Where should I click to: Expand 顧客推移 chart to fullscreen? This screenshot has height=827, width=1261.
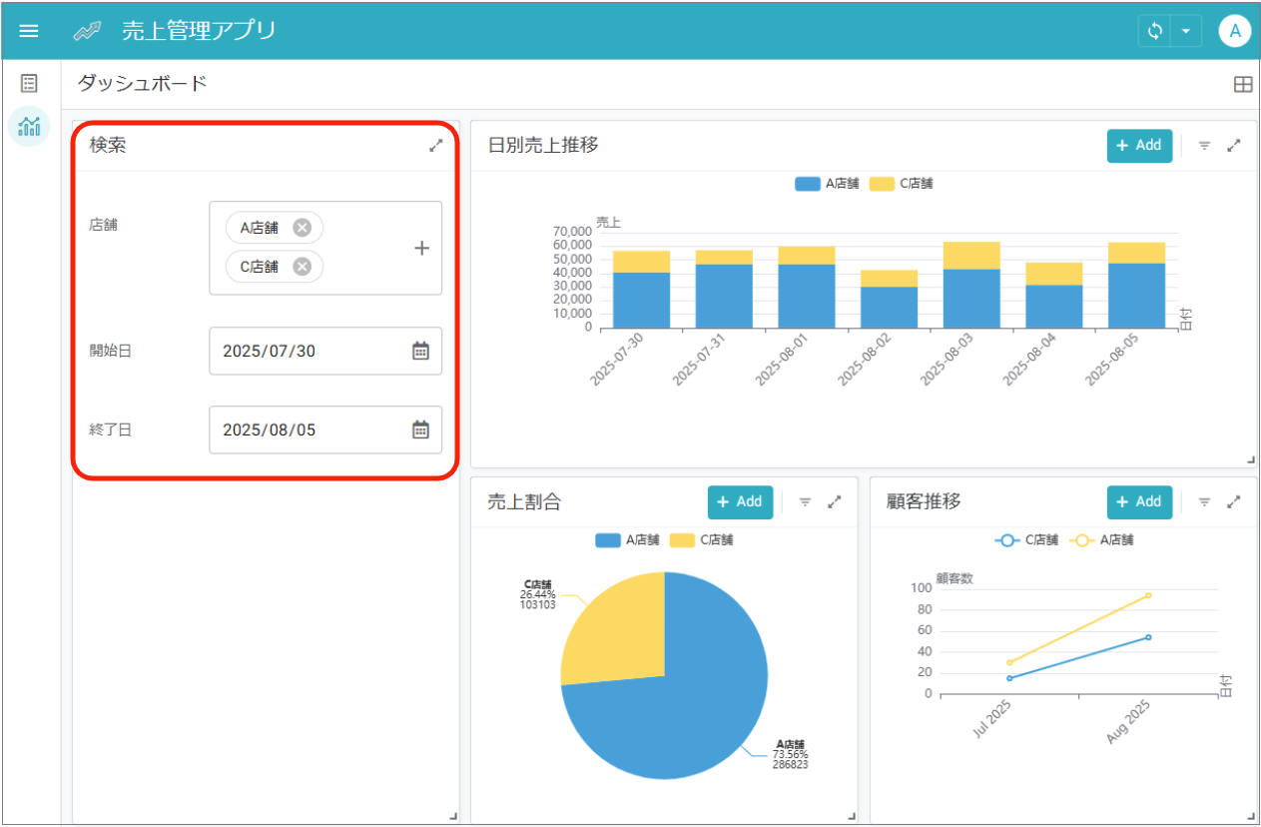coord(1234,502)
